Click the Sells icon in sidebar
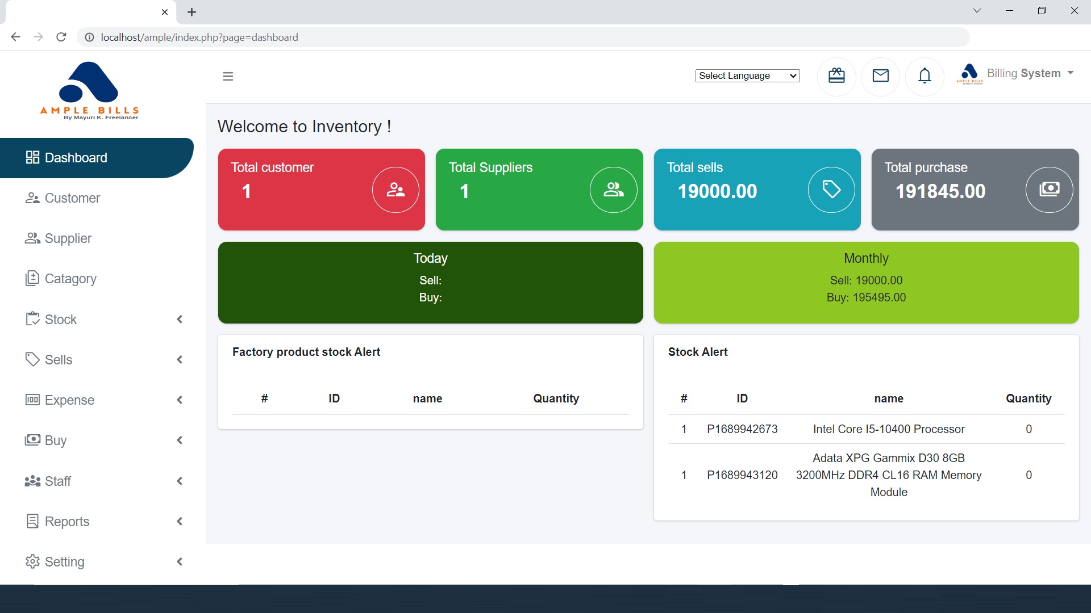 pos(32,359)
